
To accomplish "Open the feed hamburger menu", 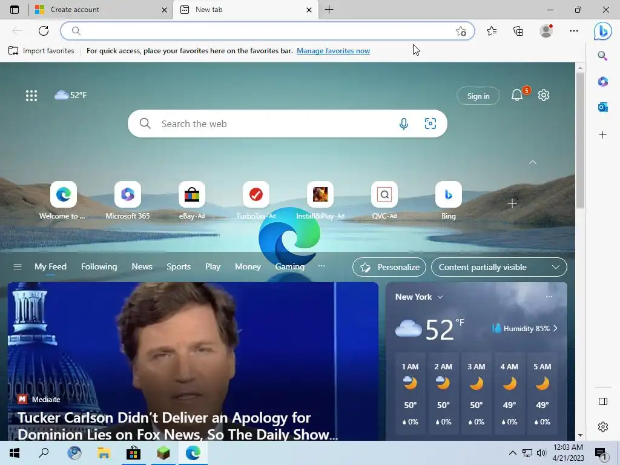I will click(18, 267).
